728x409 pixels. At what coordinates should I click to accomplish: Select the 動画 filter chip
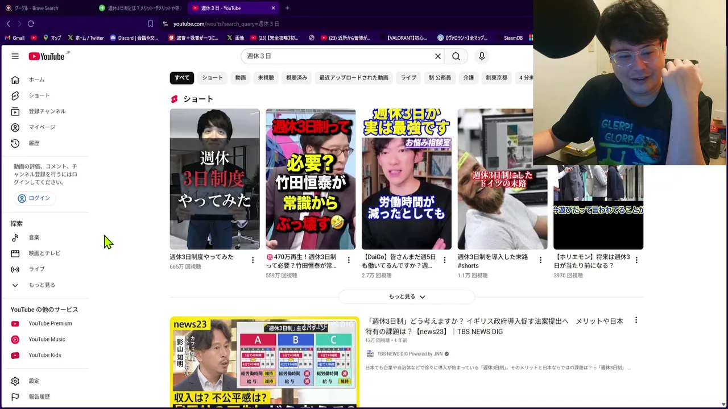coord(241,78)
